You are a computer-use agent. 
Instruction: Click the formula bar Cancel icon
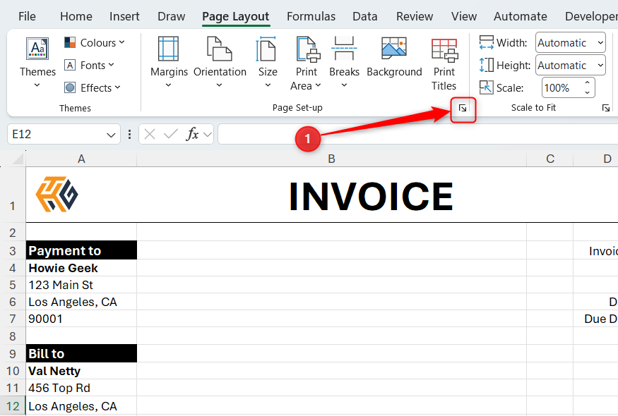(149, 135)
